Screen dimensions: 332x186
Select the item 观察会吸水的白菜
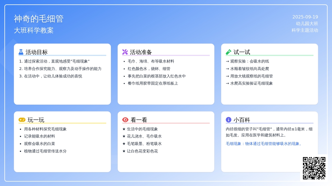click(x=40, y=144)
